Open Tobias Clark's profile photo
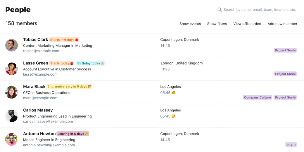The image size is (304, 152). point(12,45)
